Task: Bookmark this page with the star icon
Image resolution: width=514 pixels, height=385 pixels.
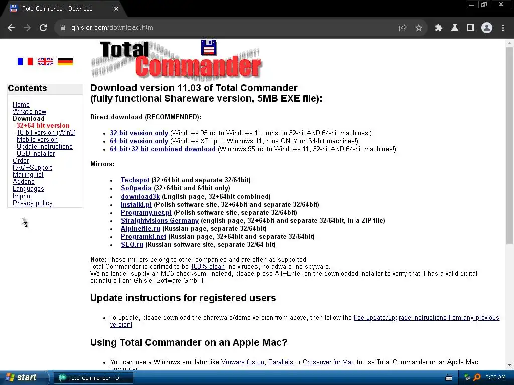Action: pyautogui.click(x=418, y=28)
